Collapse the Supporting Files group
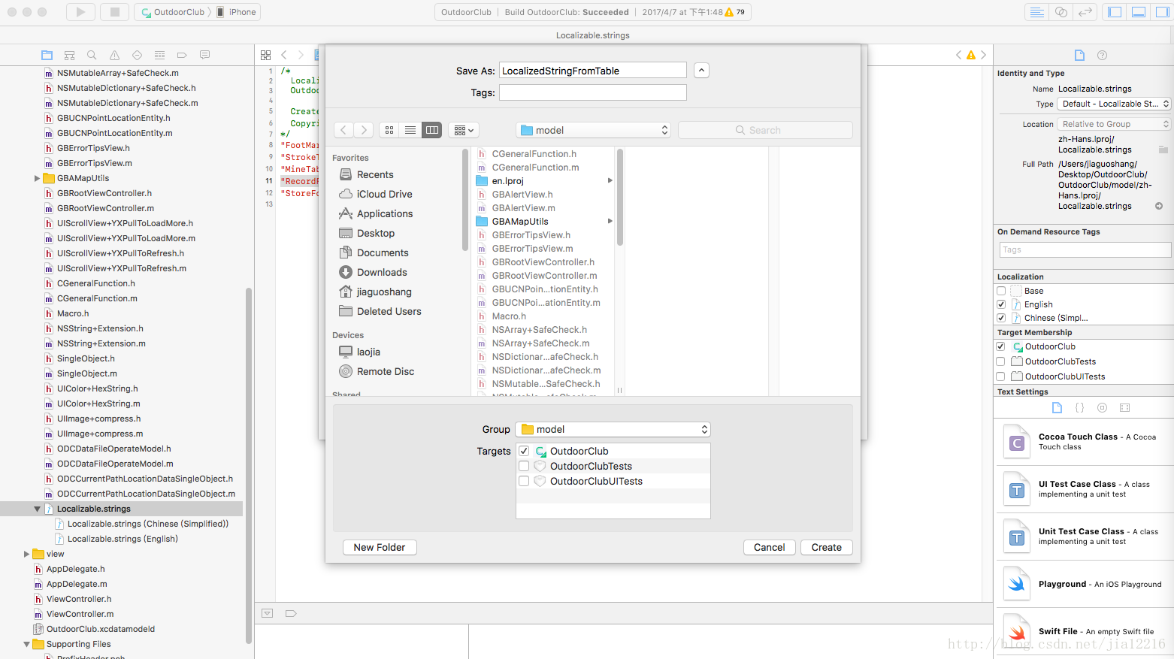 tap(26, 644)
